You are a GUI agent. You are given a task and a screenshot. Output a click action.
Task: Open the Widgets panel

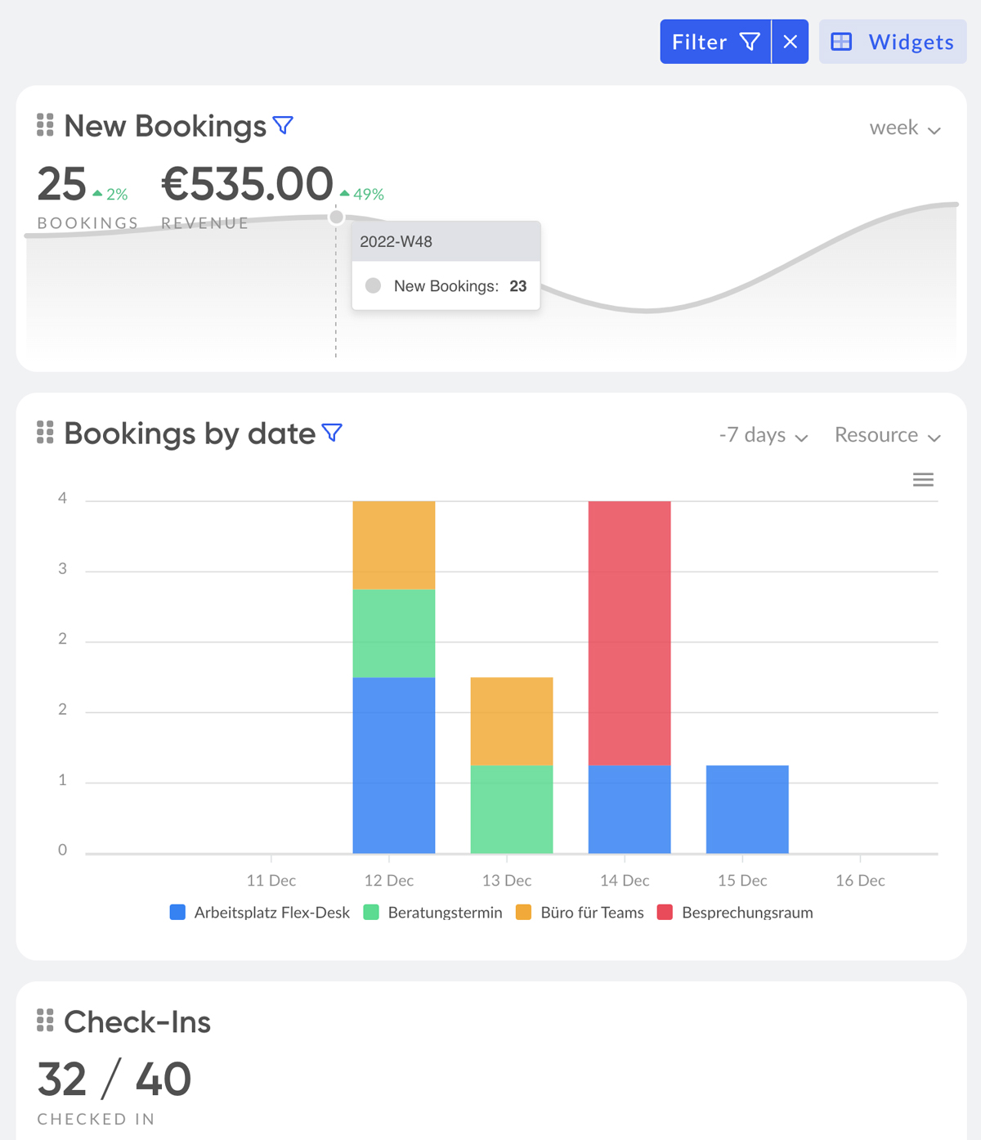click(x=893, y=42)
